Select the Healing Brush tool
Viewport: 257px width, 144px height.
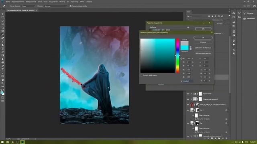(x=3, y=38)
